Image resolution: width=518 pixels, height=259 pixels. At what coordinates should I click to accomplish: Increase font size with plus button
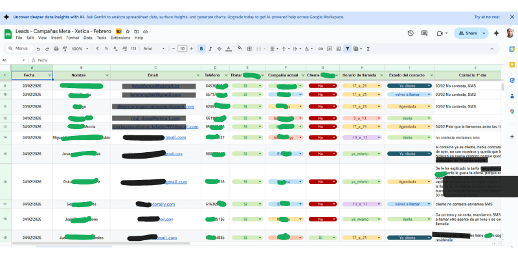pos(191,49)
